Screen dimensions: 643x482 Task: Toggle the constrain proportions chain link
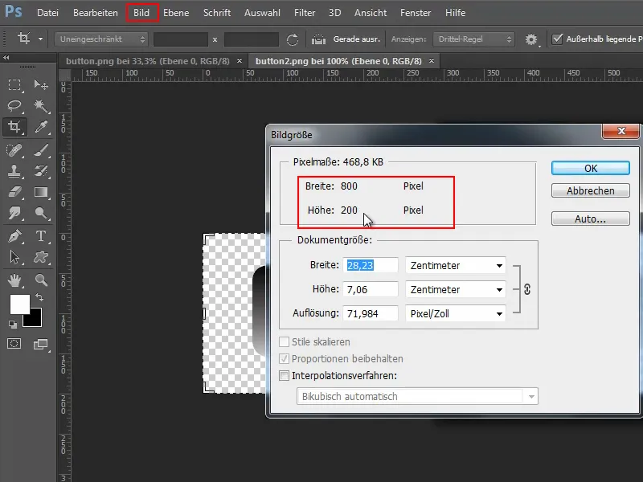coord(527,289)
